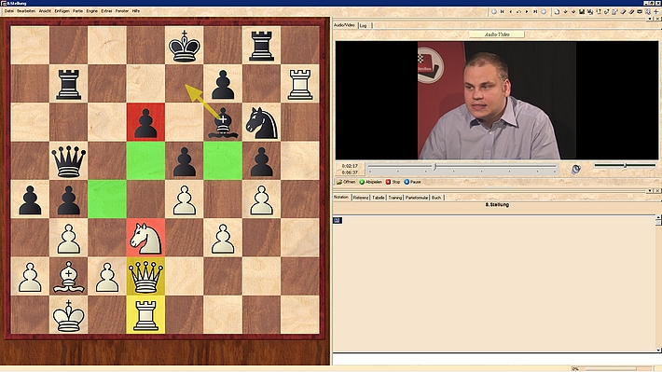The image size is (662, 372).
Task: Click the 8.Stellung title in notation pane
Action: 497,205
